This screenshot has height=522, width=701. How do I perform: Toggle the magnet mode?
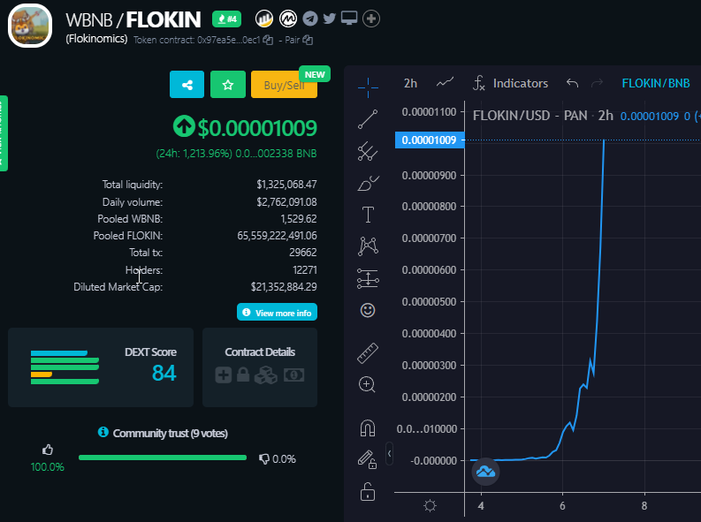[x=368, y=427]
